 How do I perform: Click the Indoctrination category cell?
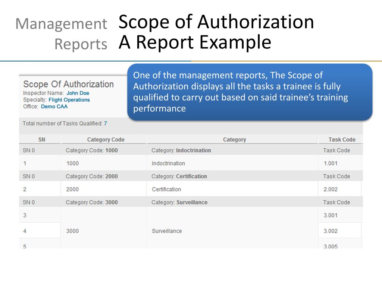click(232, 163)
